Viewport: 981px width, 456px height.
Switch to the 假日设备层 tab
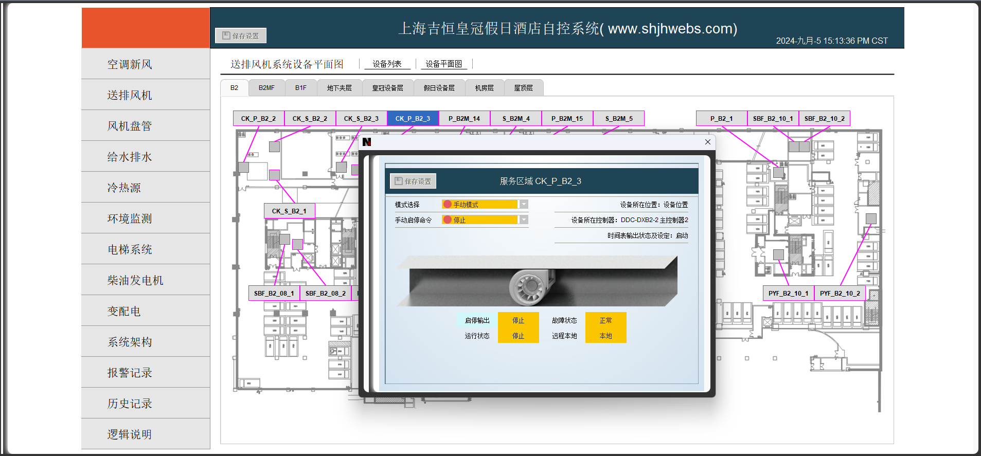coord(439,88)
